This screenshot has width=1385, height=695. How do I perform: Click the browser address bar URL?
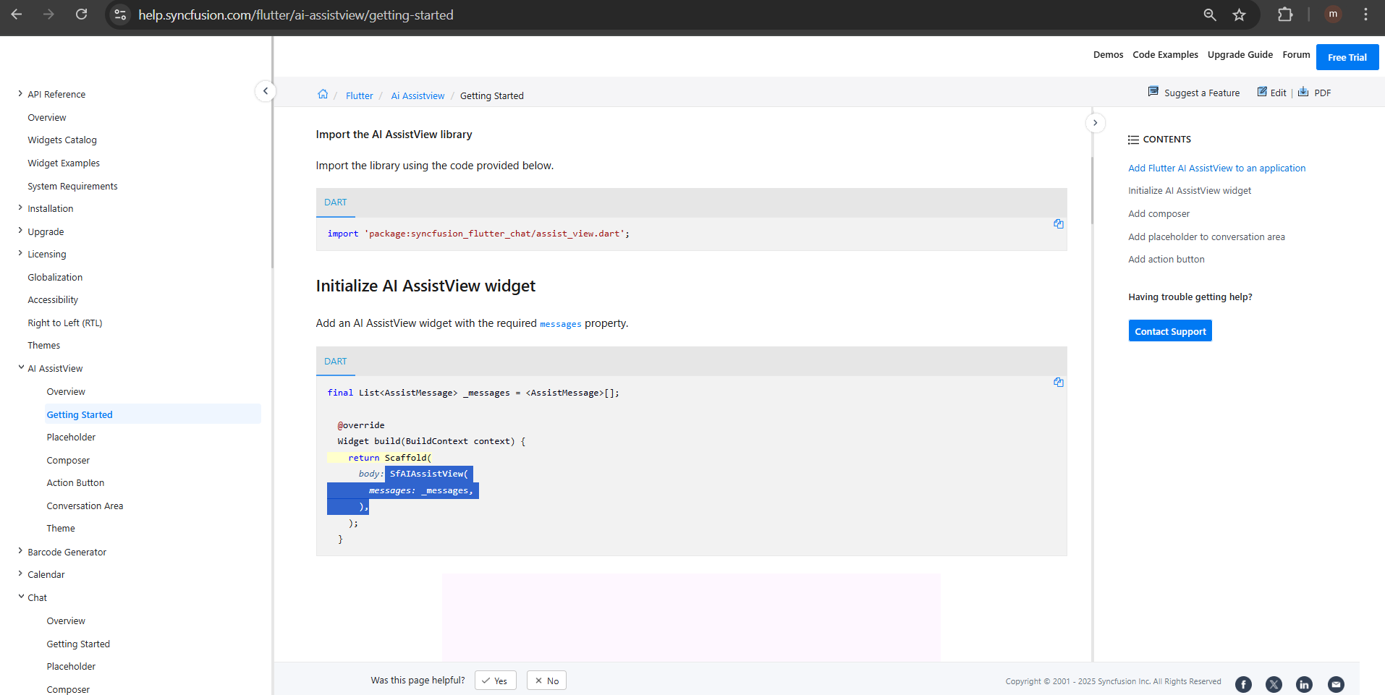(x=295, y=14)
